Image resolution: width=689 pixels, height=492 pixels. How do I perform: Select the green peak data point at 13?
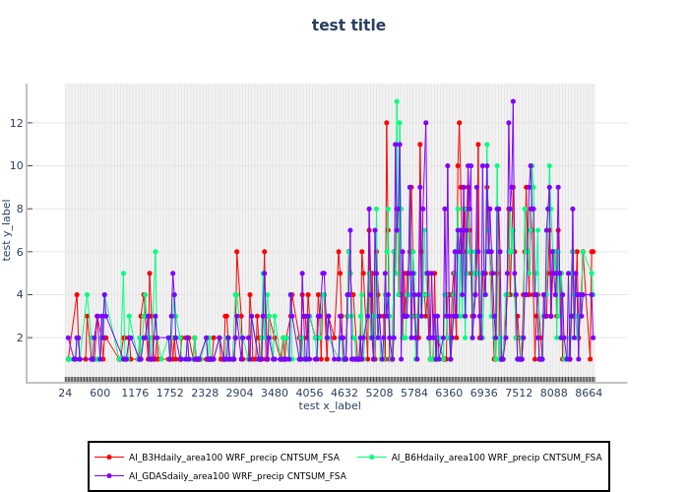point(397,101)
